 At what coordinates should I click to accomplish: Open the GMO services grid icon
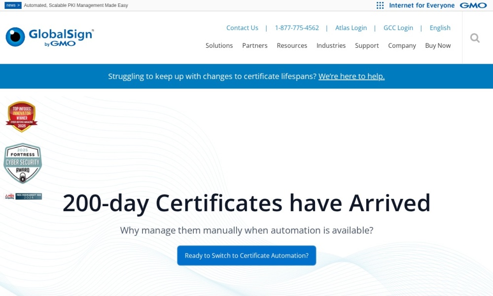pyautogui.click(x=380, y=5)
